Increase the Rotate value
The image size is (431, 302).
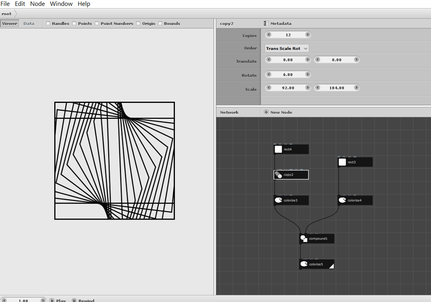308,74
